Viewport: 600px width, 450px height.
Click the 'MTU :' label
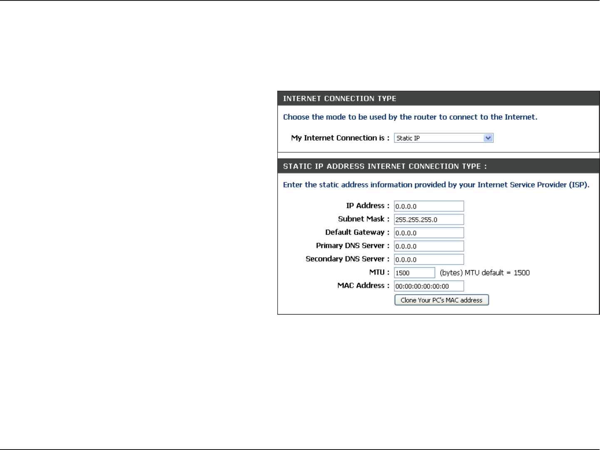click(379, 272)
